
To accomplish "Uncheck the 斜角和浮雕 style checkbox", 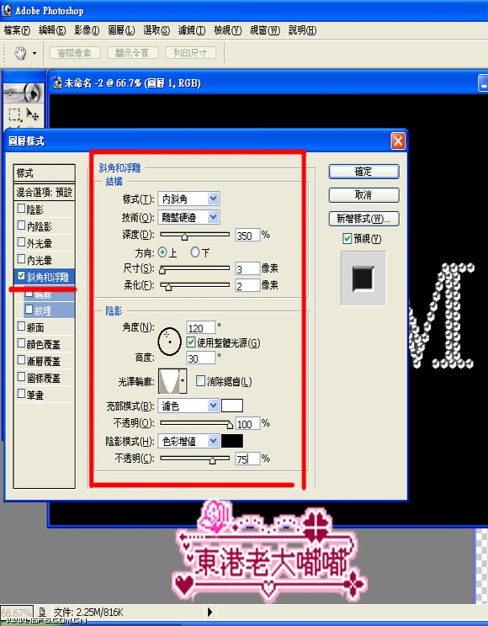I will (x=22, y=276).
